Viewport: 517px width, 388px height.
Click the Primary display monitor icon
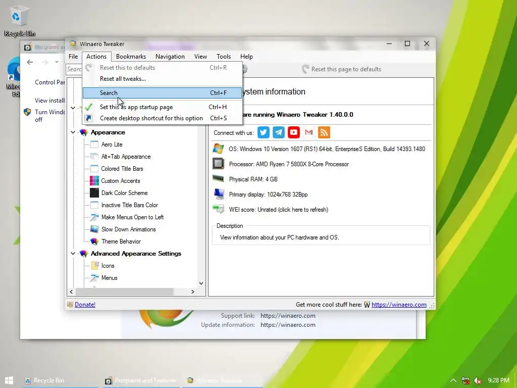click(218, 194)
